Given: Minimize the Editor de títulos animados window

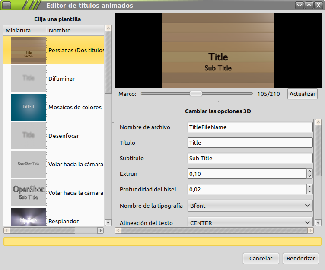Looking at the screenshot, I should (x=300, y=5).
